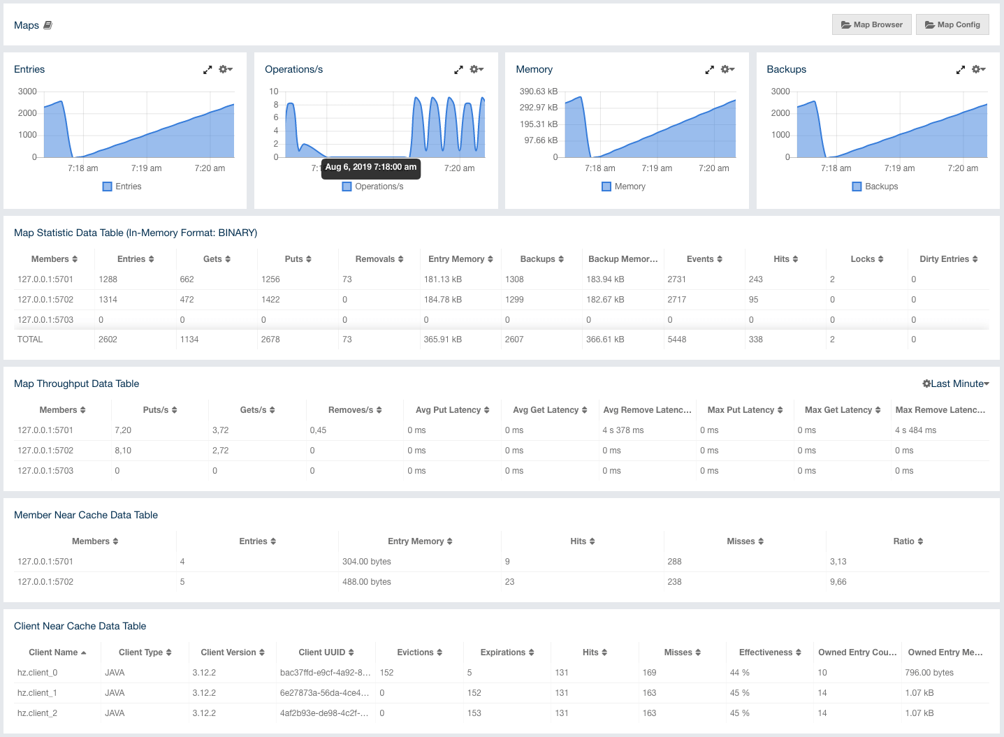This screenshot has width=1004, height=737.
Task: Expand the Entries chart to fullscreen
Action: (208, 70)
